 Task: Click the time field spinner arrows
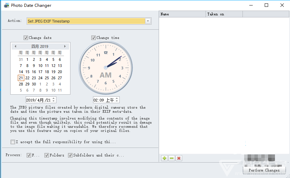point(117,100)
